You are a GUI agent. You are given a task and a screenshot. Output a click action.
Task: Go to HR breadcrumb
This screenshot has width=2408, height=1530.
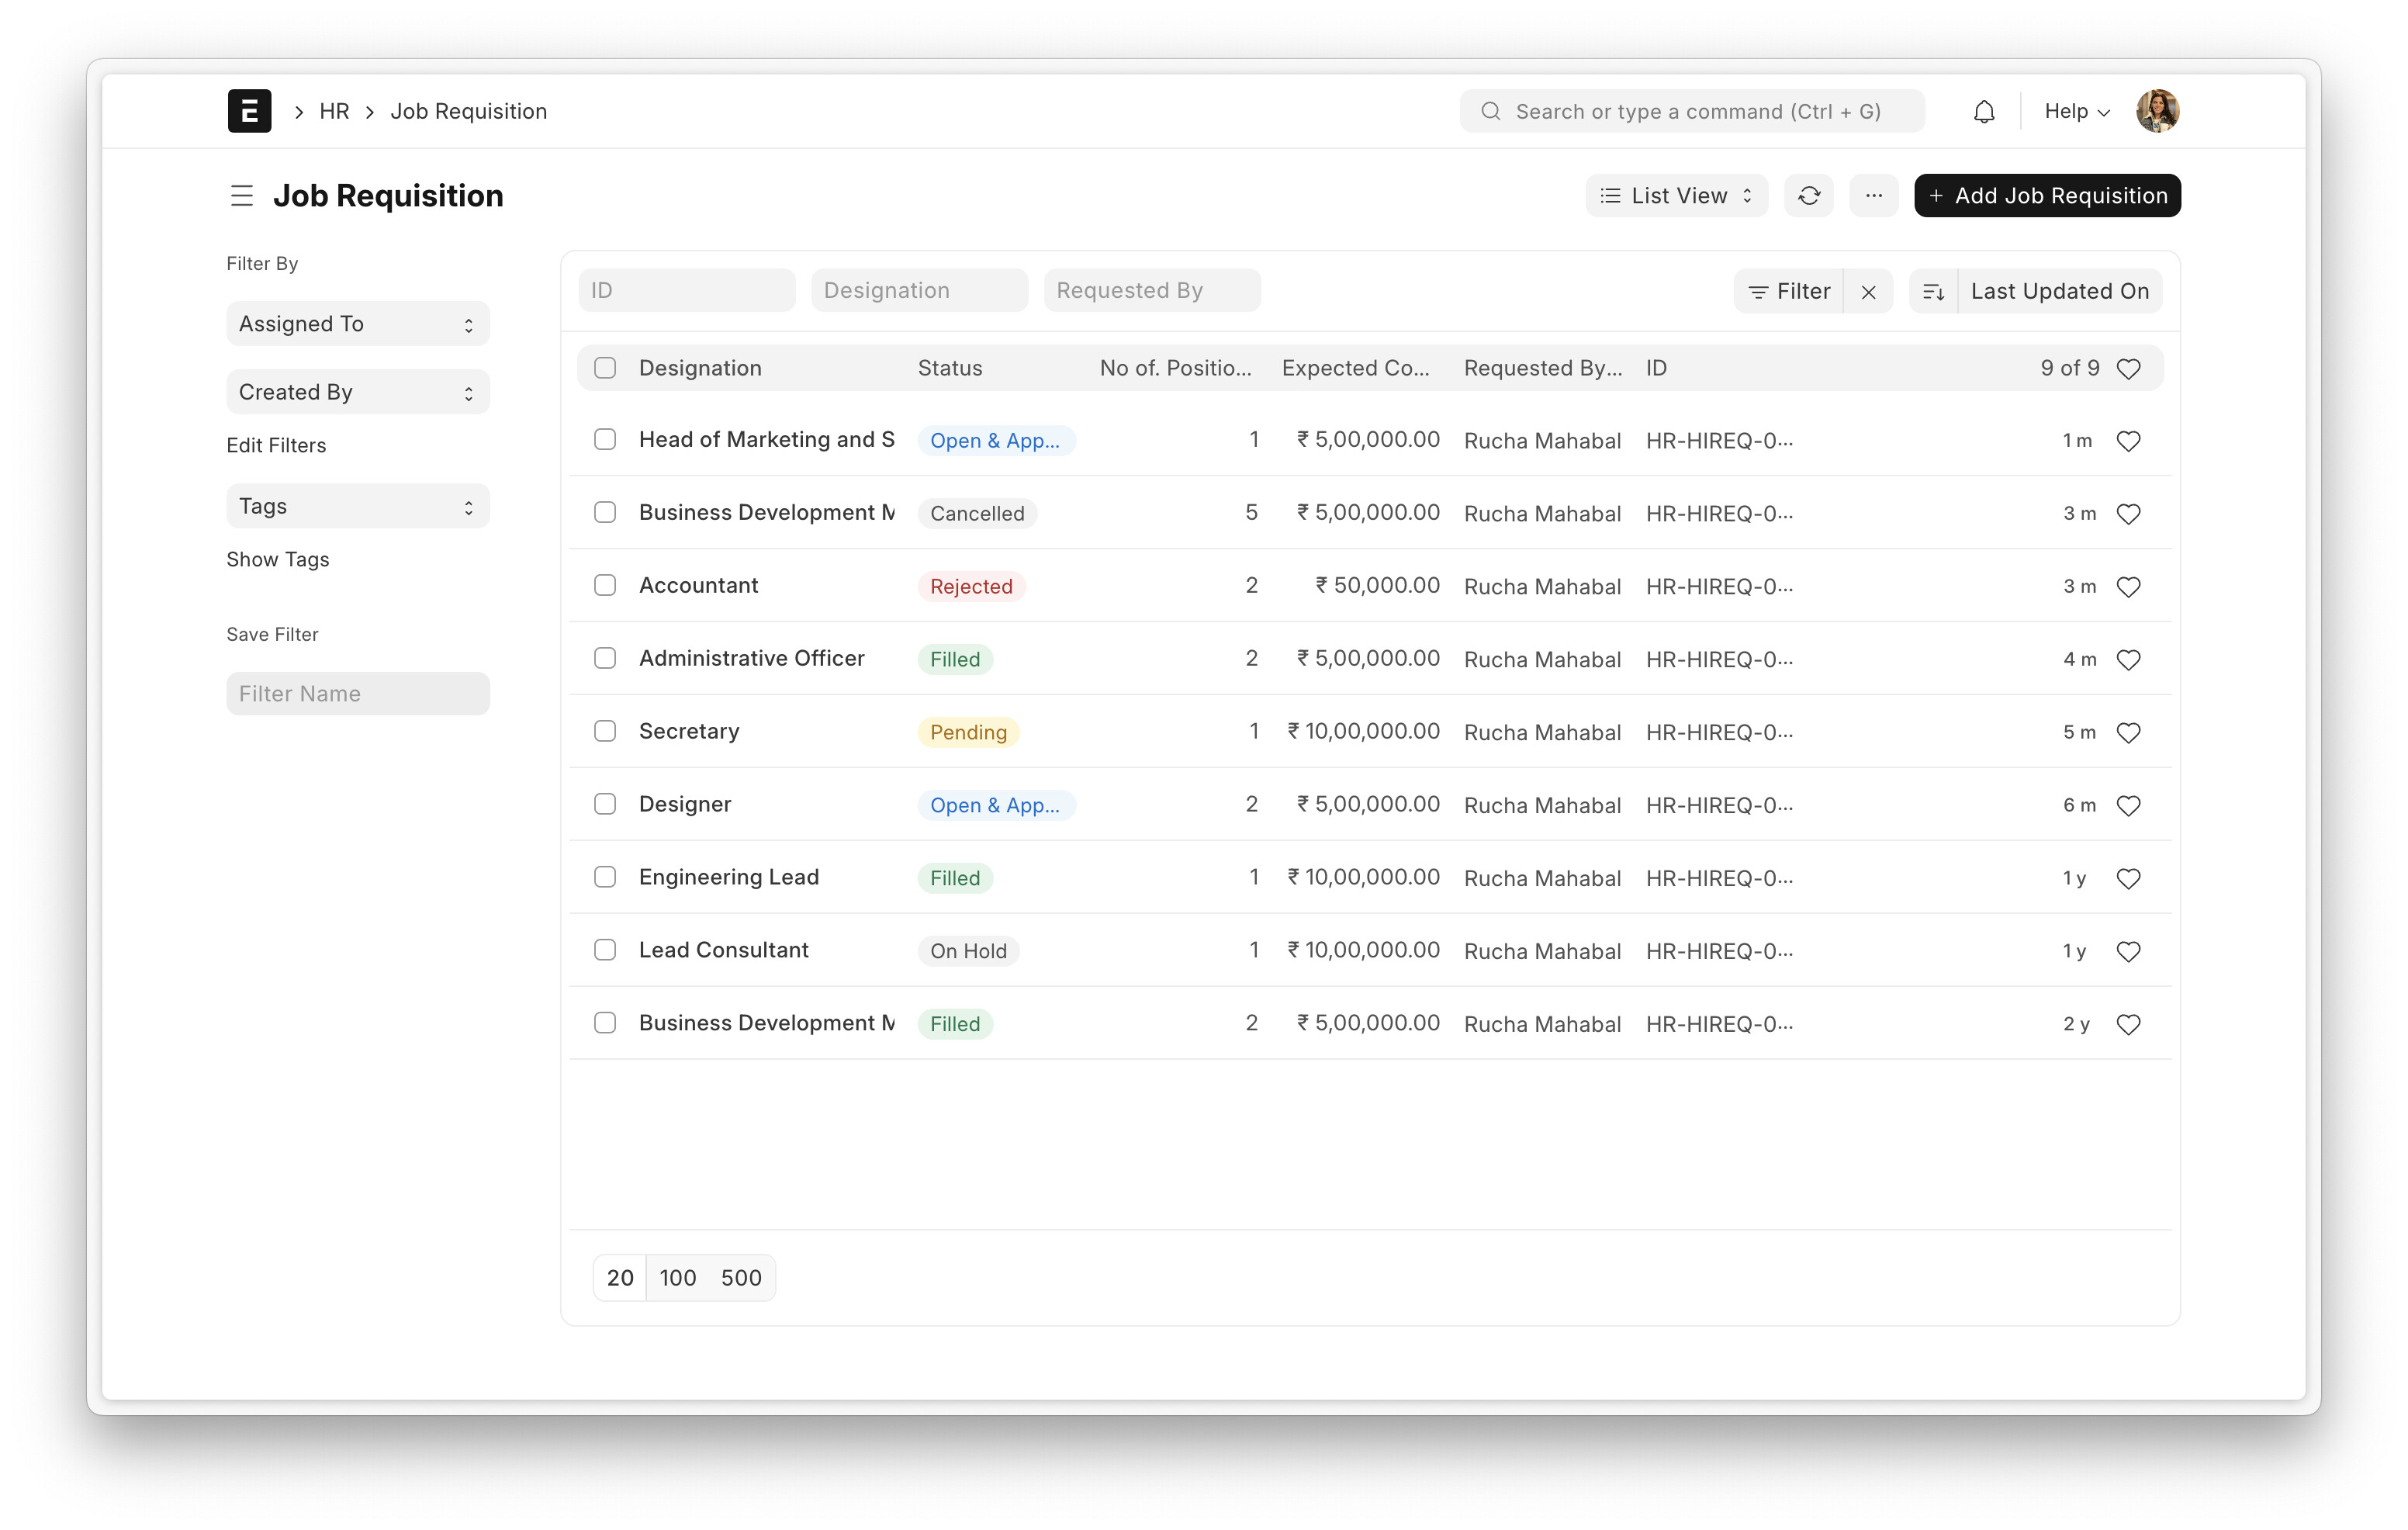[x=334, y=111]
